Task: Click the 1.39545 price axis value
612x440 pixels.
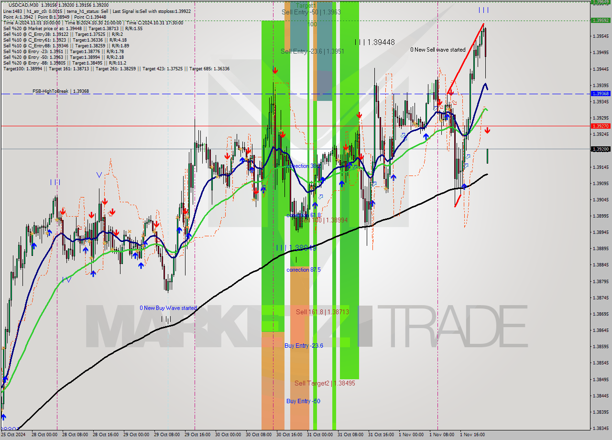Action: click(601, 36)
